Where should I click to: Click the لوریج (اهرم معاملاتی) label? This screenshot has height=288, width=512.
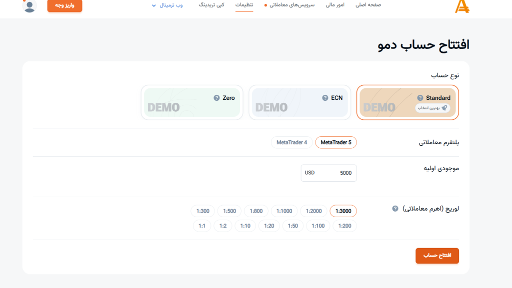[x=430, y=209]
